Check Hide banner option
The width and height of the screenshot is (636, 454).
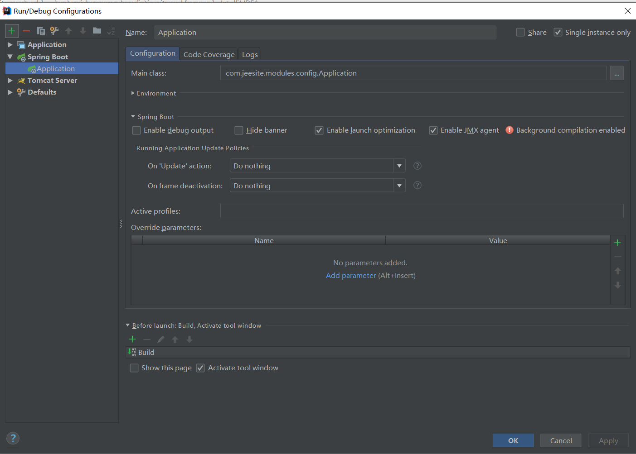pos(239,130)
